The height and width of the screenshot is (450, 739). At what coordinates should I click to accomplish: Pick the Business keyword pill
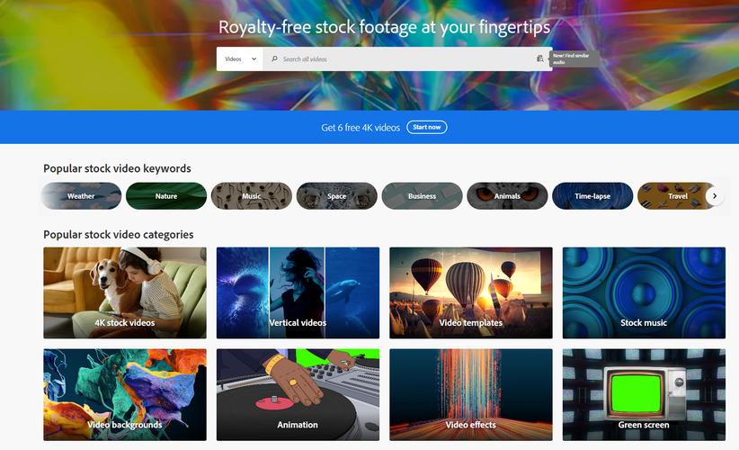tap(423, 196)
